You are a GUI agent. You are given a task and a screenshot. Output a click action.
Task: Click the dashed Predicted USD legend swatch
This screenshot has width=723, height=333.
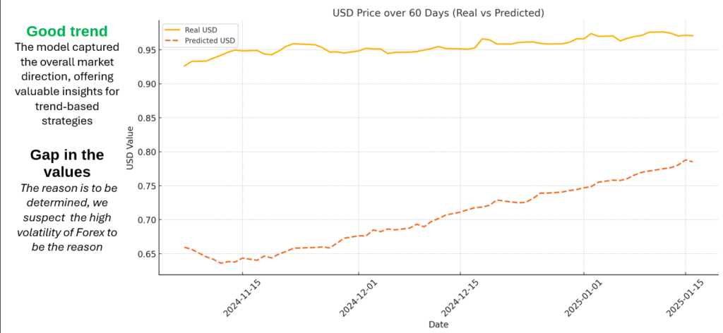[x=174, y=41]
